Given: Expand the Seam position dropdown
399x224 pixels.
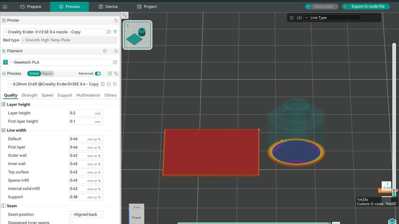Looking at the screenshot, I should click(x=85, y=215).
